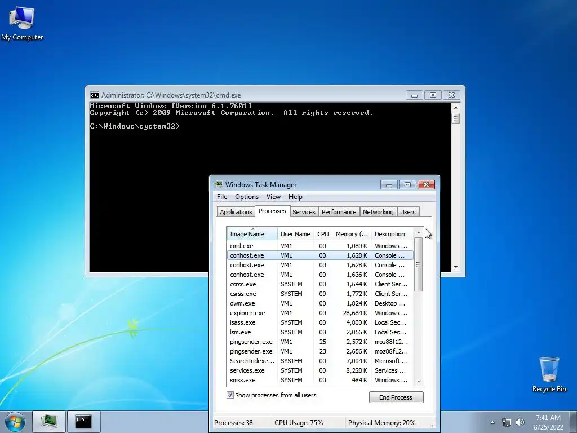
Task: Click the C:\Windows\system32> prompt line
Action: tap(135, 126)
